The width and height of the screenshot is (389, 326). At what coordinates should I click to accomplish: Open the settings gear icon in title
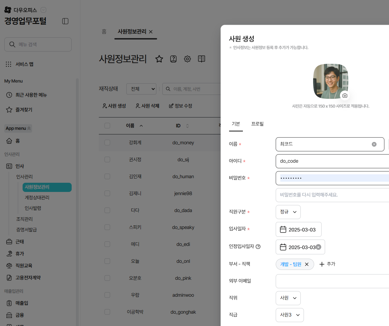pyautogui.click(x=187, y=59)
